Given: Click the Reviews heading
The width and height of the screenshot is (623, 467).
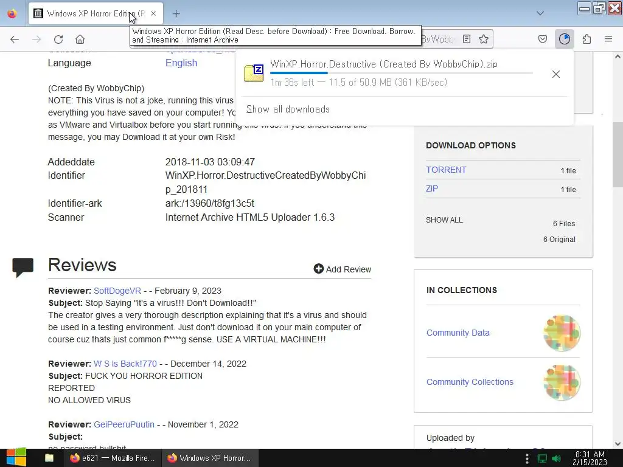Looking at the screenshot, I should 82,265.
